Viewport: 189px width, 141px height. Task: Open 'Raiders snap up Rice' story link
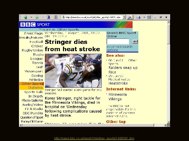[x=123, y=70]
